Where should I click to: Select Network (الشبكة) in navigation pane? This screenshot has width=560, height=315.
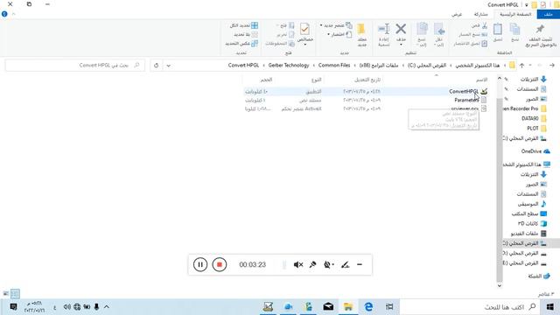point(539,276)
